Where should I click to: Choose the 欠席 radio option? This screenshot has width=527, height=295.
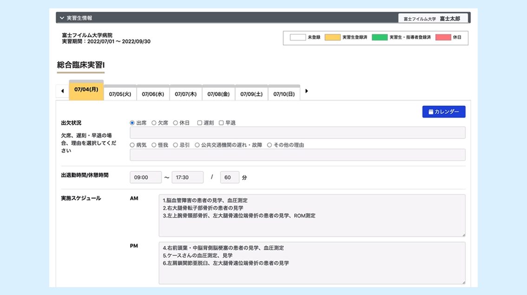(154, 123)
